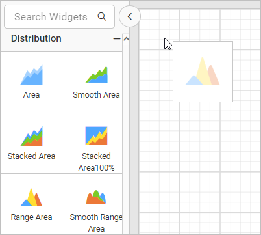This screenshot has width=261, height=235.
Task: Click the 'Stacked Area' label text
Action: click(x=31, y=156)
